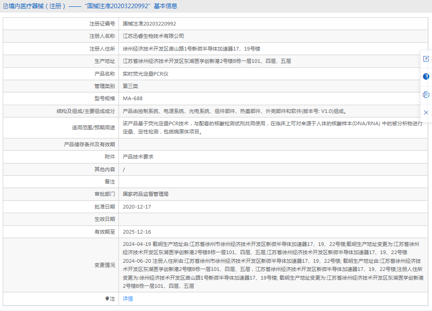Click the 注册人住所 address value
Screen dimensions: 432x311
pyautogui.click(x=191, y=49)
